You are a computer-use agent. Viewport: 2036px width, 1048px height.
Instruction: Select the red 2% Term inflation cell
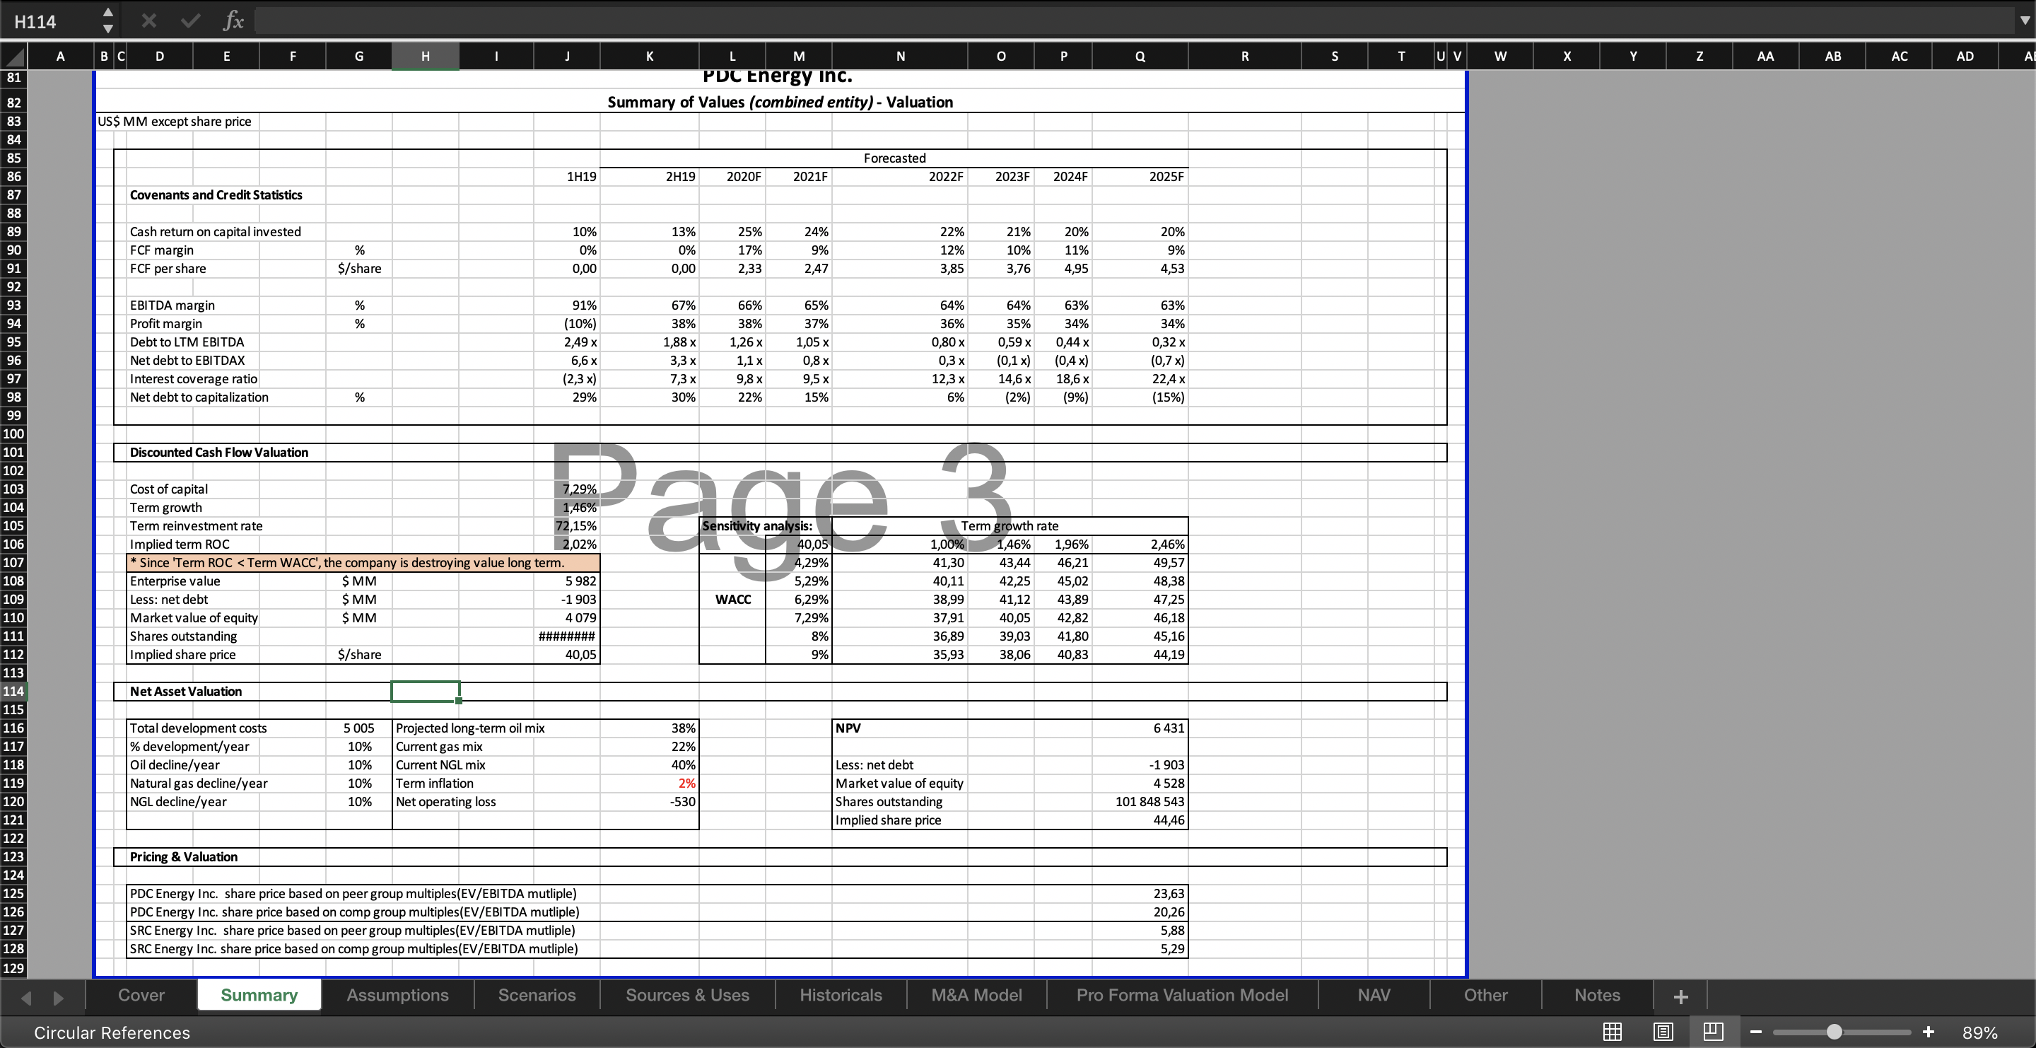pyautogui.click(x=649, y=784)
